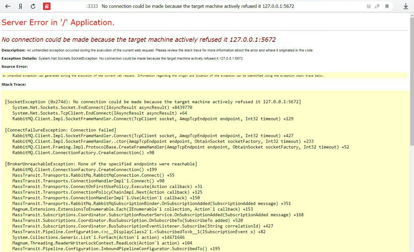
Task: Reload the page with the refresh icon
Action: click(33, 6)
